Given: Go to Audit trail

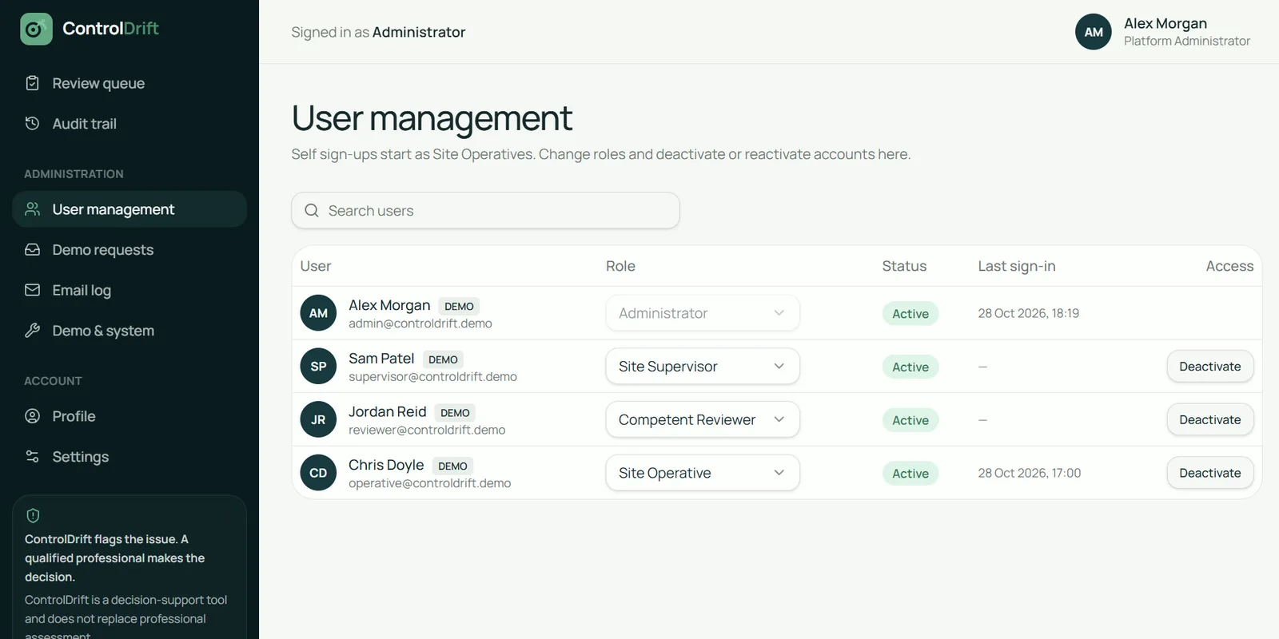Looking at the screenshot, I should 129,123.
